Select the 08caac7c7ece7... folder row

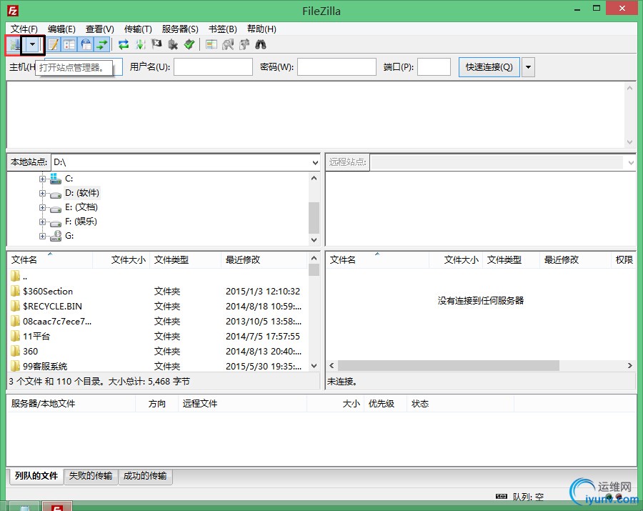pos(157,321)
